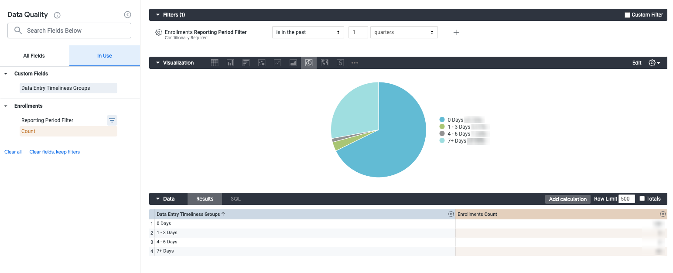This screenshot has height=273, width=673.
Task: Switch to the SQL tab
Action: 235,198
